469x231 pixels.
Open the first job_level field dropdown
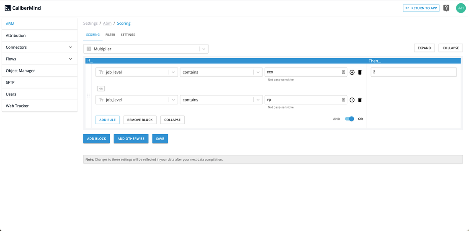(137, 72)
